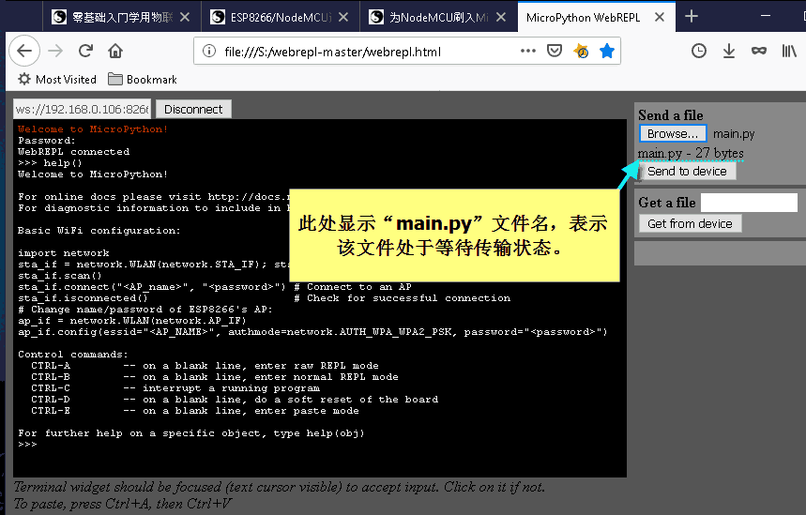Click the 'To paste, press Ctrl+A' hint
This screenshot has height=515, width=806.
(123, 504)
